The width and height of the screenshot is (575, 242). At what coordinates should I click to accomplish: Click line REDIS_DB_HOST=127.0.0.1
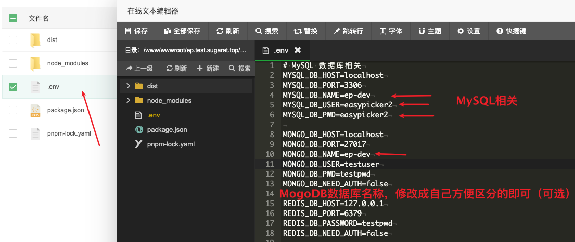333,204
